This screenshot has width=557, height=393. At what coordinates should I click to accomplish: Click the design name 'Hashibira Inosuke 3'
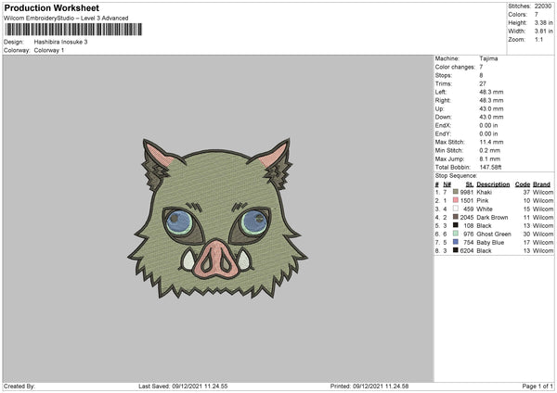(60, 42)
